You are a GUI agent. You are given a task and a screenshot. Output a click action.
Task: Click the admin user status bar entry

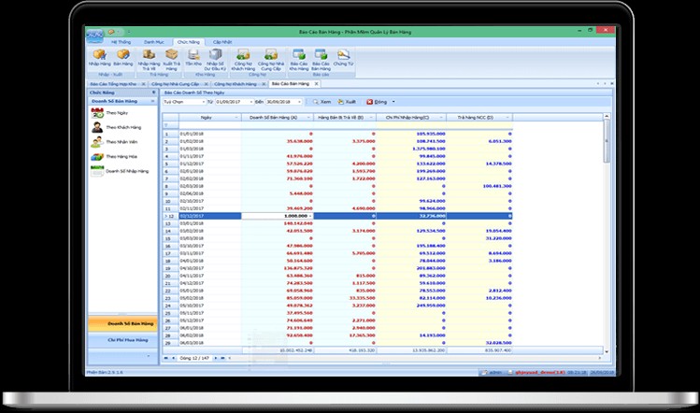click(491, 372)
